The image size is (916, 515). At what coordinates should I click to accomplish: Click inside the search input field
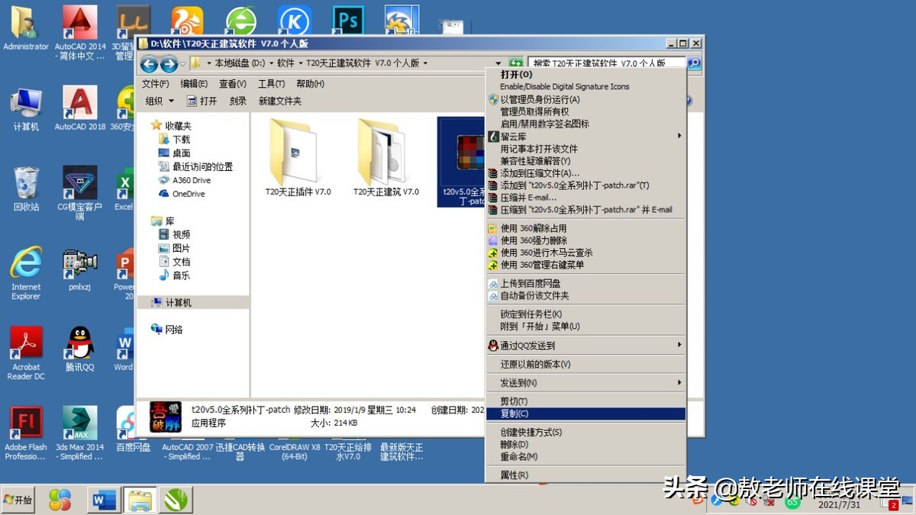(603, 63)
